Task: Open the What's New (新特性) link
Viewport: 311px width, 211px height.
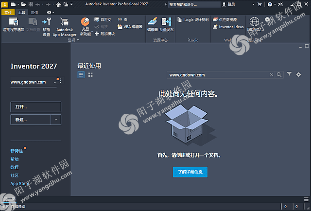Action: coord(17,151)
